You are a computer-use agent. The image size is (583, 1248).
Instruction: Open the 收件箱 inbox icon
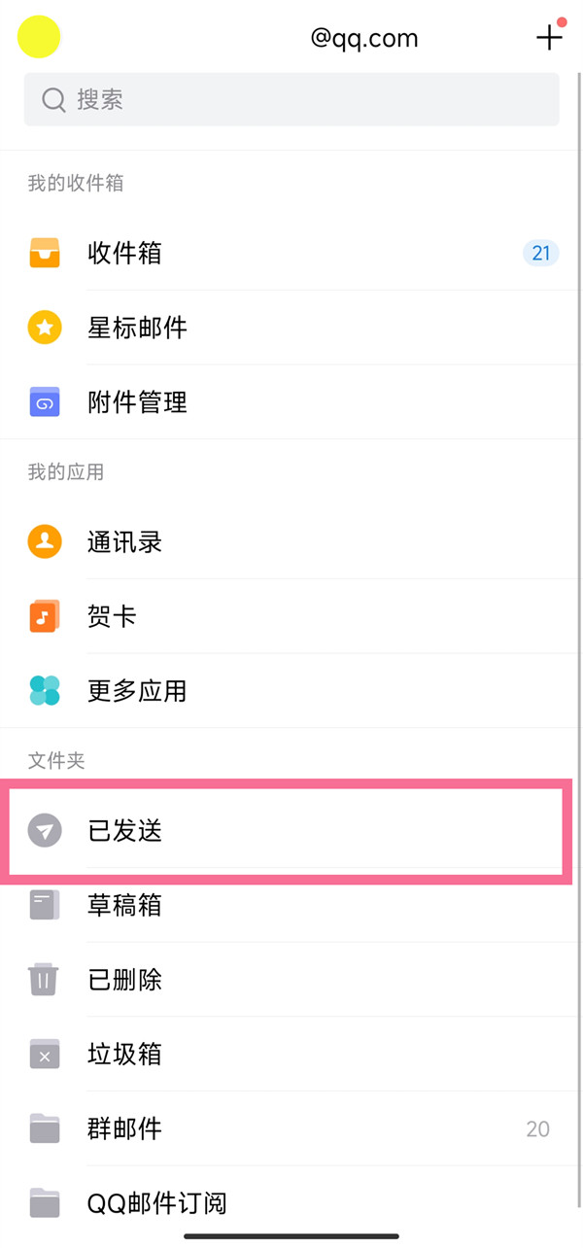pyautogui.click(x=44, y=253)
